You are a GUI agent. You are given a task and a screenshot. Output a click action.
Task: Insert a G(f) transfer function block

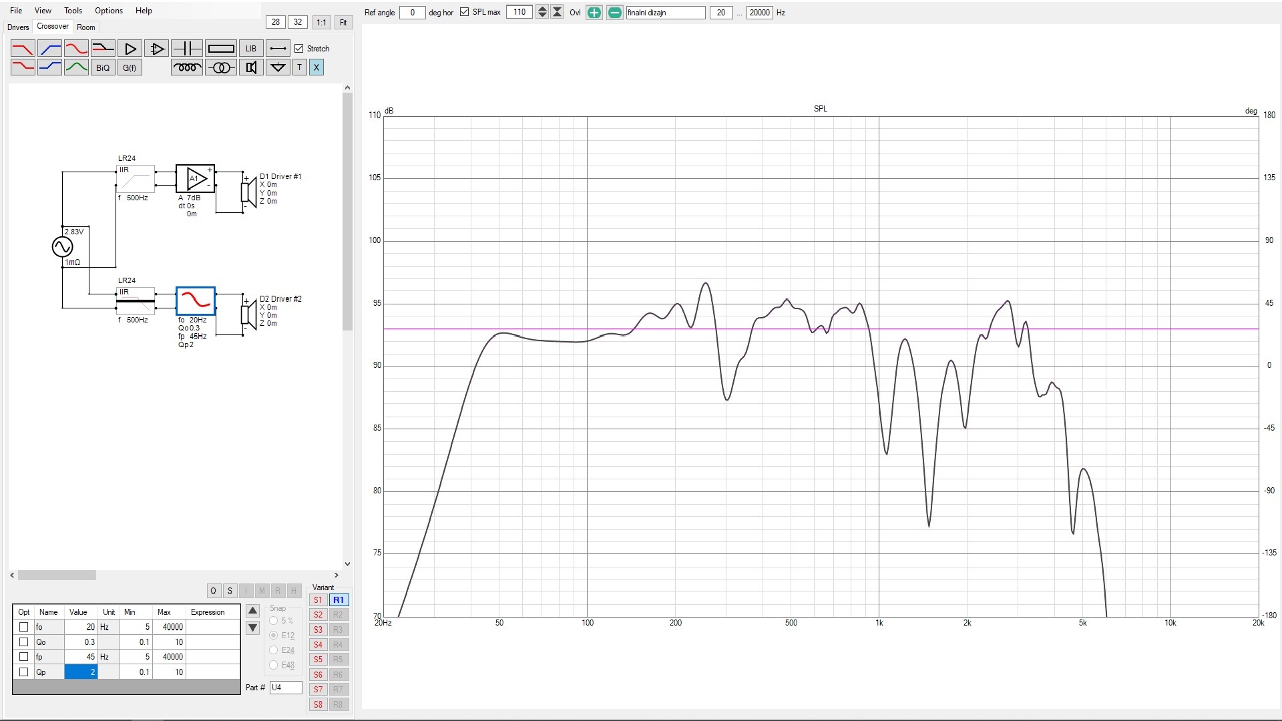click(130, 67)
